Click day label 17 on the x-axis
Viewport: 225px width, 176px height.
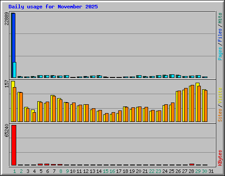119,171
